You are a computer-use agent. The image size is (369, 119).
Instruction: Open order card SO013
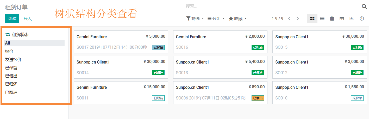[220, 67]
